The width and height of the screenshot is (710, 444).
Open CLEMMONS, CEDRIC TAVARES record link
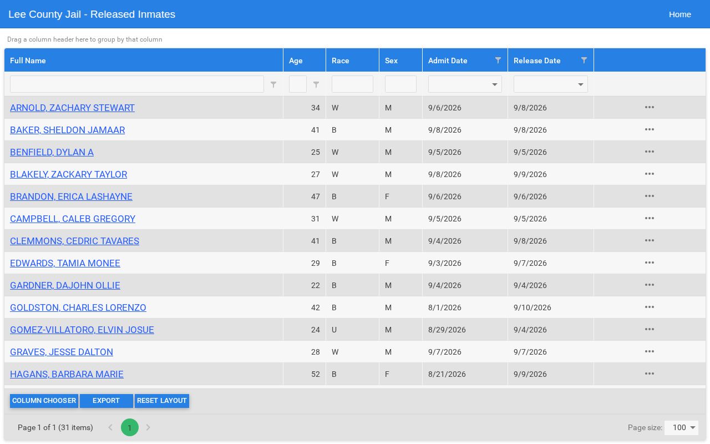pos(74,241)
